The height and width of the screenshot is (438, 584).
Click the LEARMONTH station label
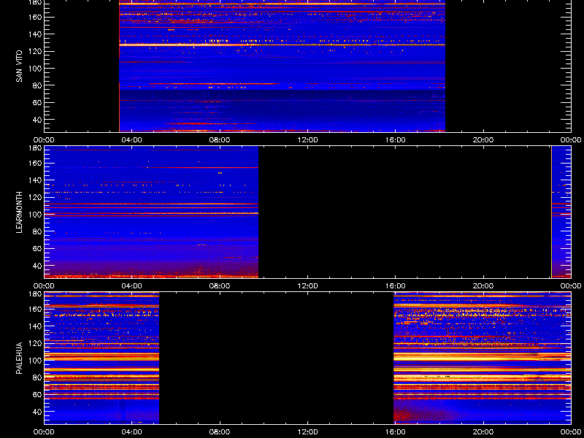click(x=19, y=212)
